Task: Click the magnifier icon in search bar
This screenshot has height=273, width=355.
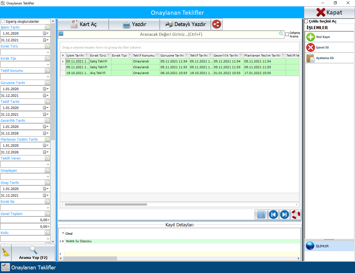Action: tap(281, 34)
